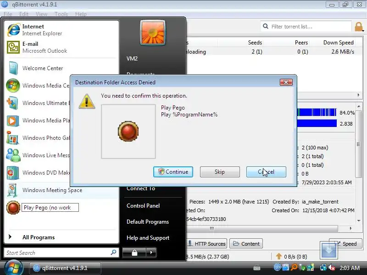Open Windows DVD Maker icon

pyautogui.click(x=13, y=173)
